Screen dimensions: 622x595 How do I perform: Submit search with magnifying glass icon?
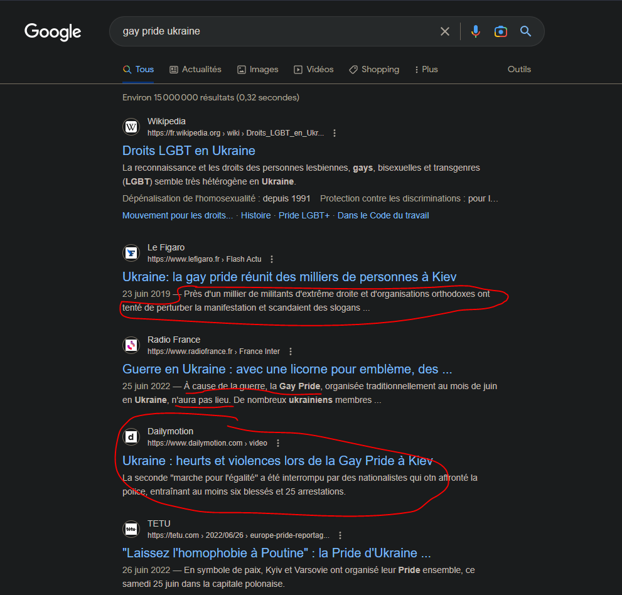point(525,31)
